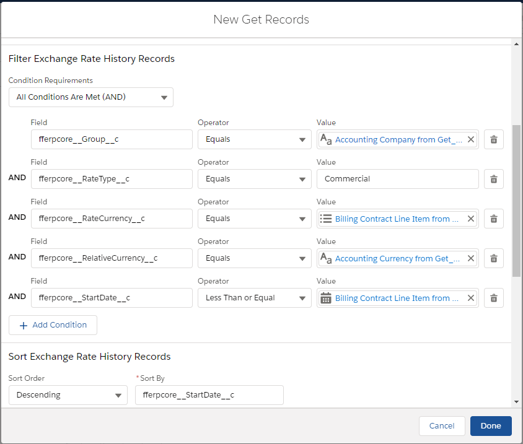
Task: Clear the Accounting Currency value pill
Action: coord(470,258)
